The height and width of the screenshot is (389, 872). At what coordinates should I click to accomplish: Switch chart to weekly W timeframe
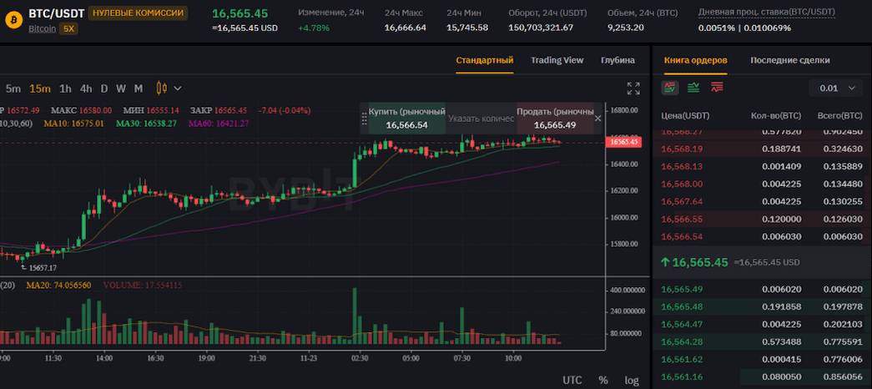point(121,88)
